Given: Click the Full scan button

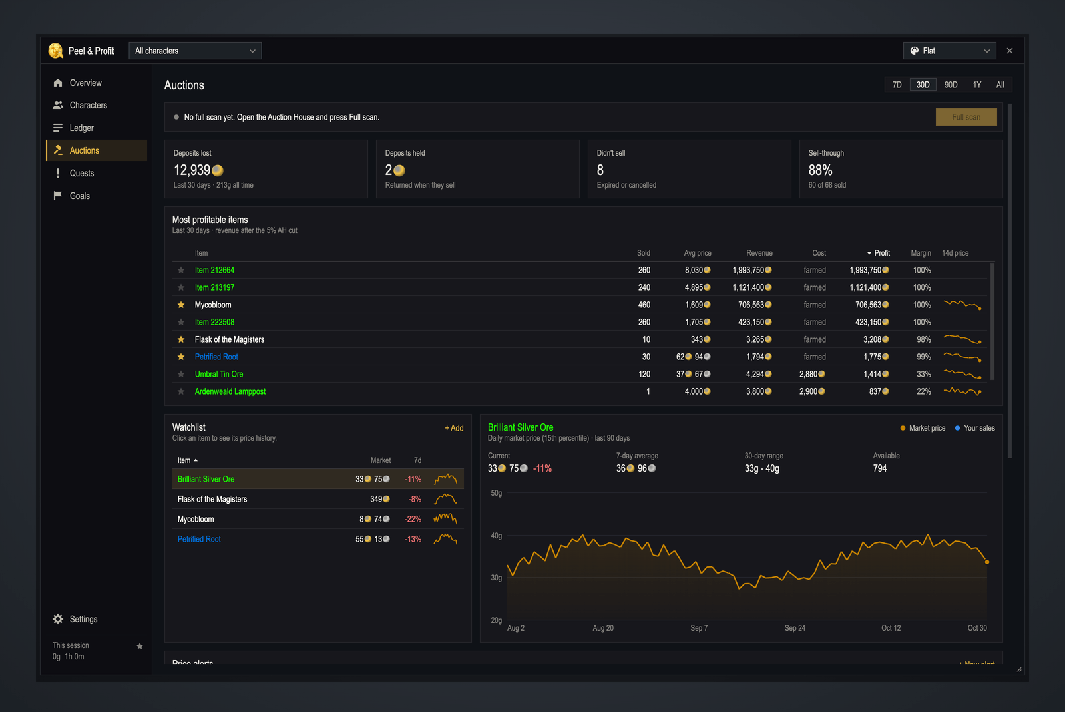Looking at the screenshot, I should pyautogui.click(x=966, y=117).
